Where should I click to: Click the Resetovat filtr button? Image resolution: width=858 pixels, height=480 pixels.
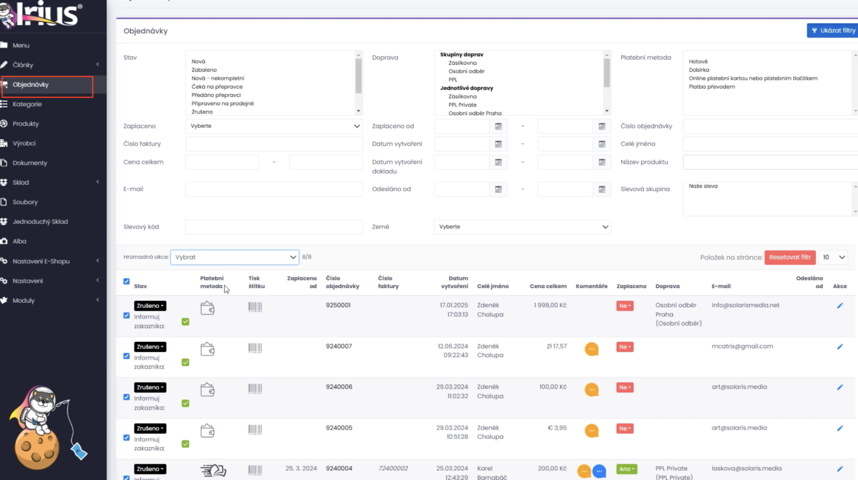pyautogui.click(x=790, y=257)
